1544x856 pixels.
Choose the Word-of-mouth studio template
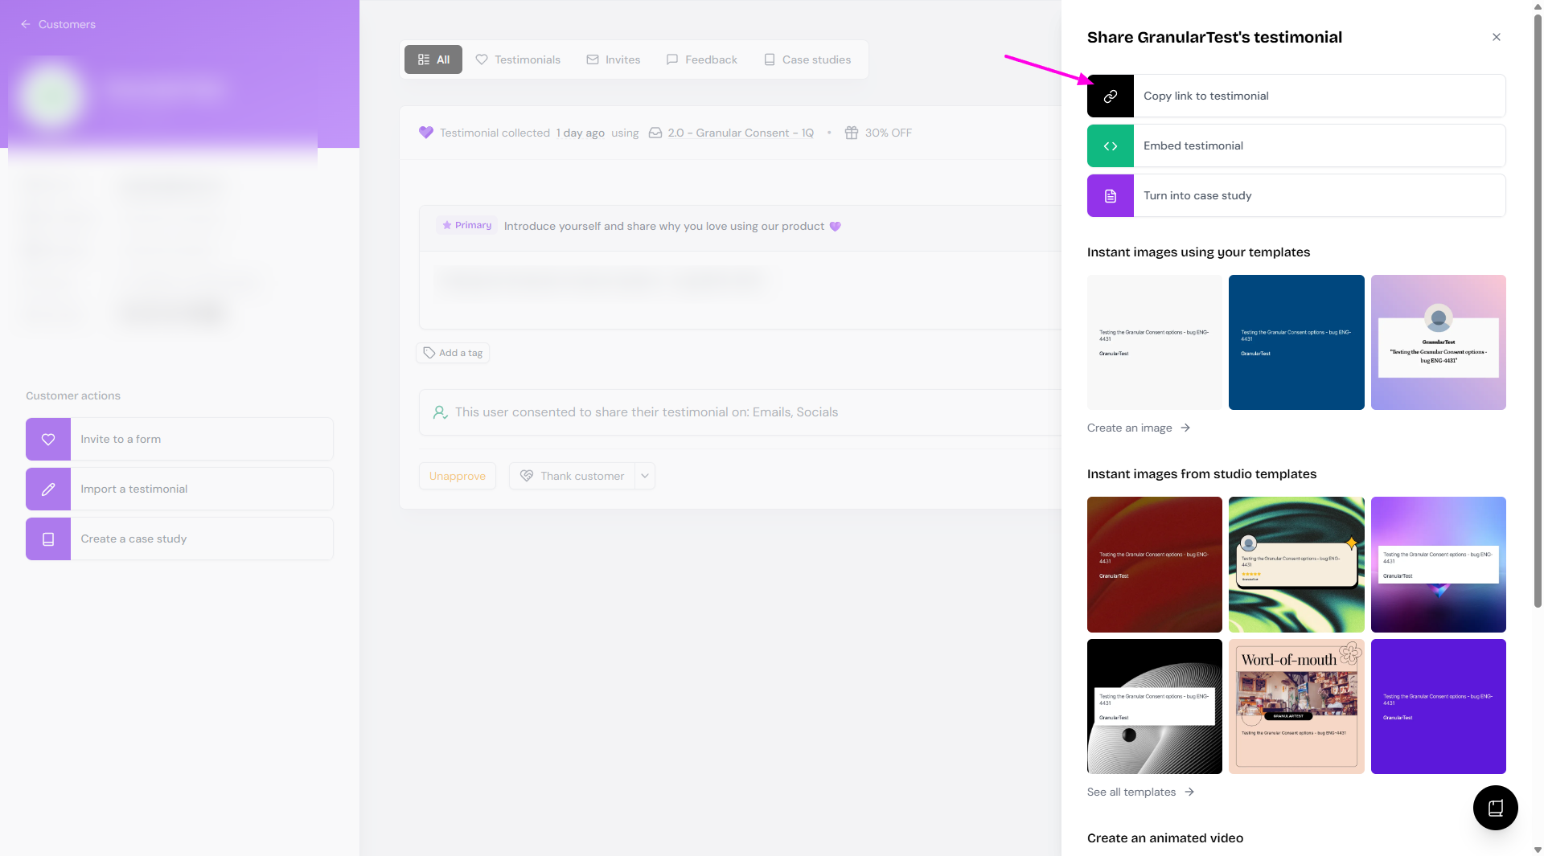(x=1296, y=707)
